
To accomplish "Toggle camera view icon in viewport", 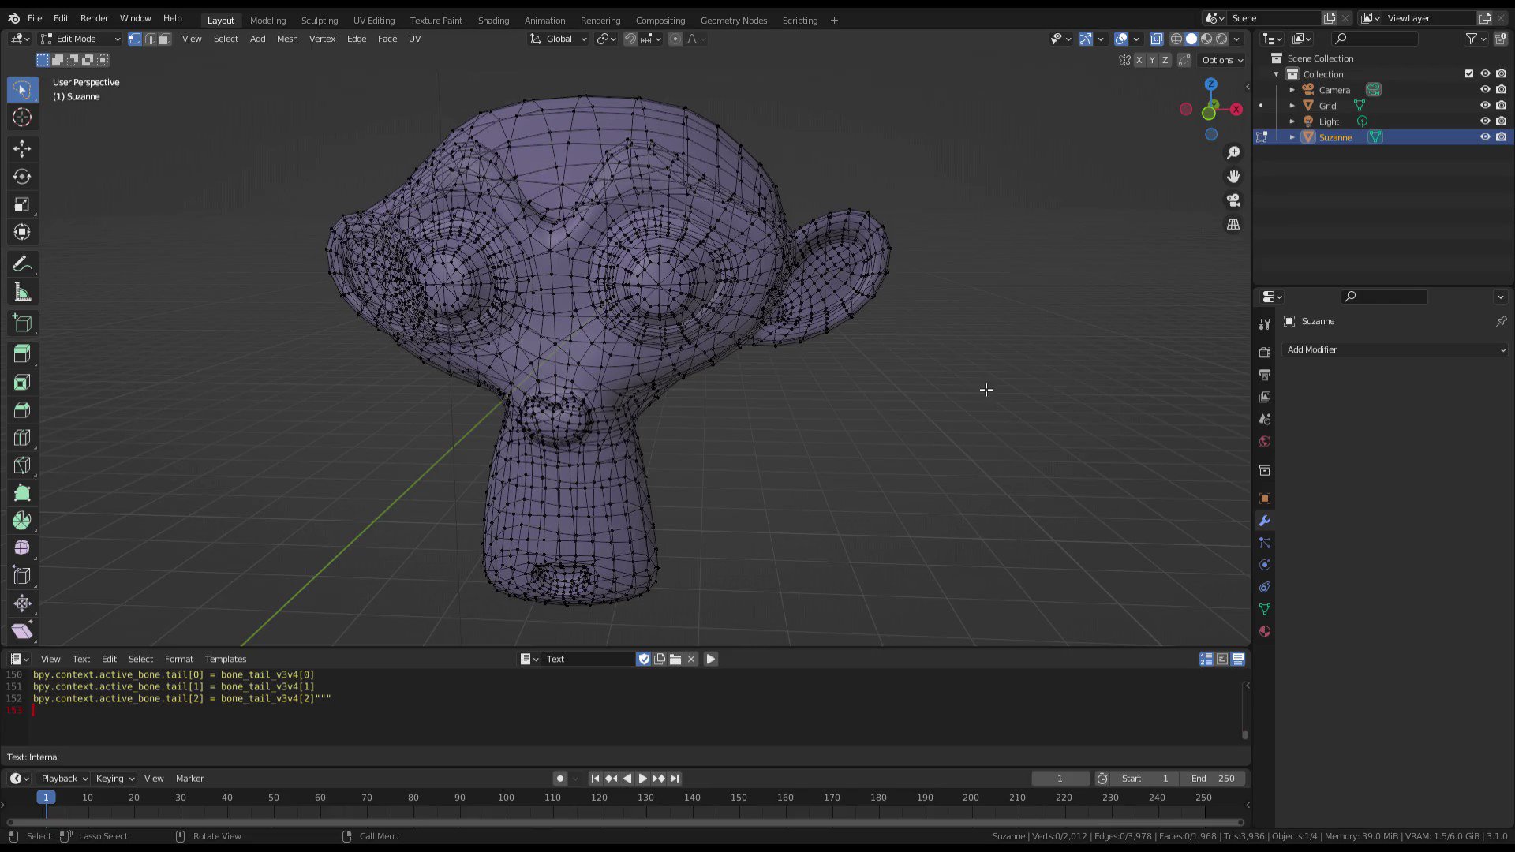I will point(1233,200).
